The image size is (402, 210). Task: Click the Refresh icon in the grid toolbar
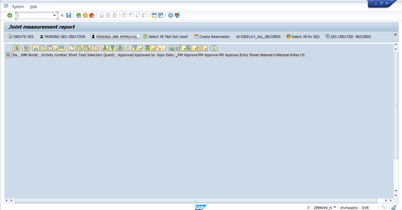pyautogui.click(x=26, y=48)
